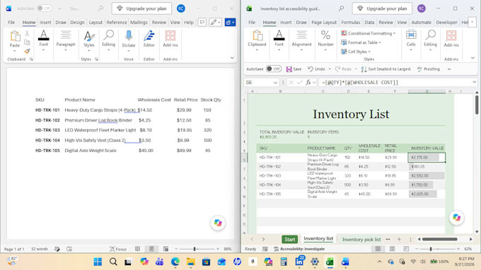Click Accessibility: Investigate in Excel status bar
481x270 pixels.
click(299, 249)
